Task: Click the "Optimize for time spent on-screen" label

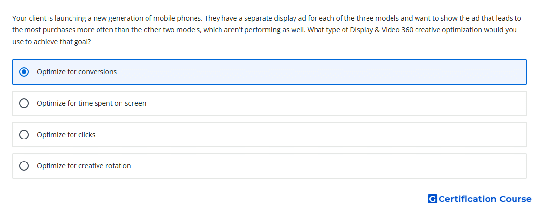Action: pyautogui.click(x=92, y=103)
